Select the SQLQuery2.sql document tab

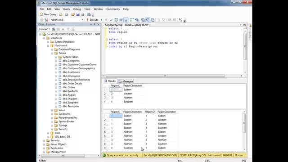point(126,25)
